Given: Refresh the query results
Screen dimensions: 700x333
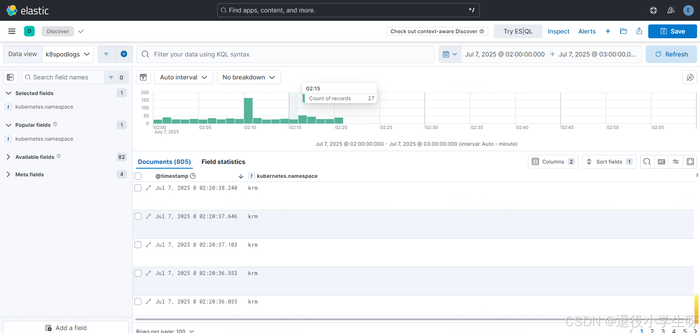Looking at the screenshot, I should tap(671, 54).
